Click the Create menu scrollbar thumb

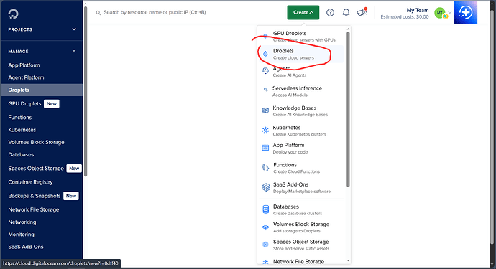pyautogui.click(x=348, y=109)
